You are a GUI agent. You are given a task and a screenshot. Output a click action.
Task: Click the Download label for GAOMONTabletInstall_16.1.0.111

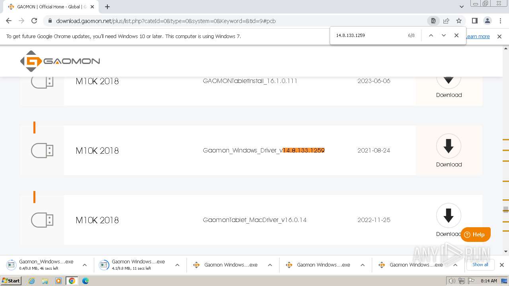[449, 95]
